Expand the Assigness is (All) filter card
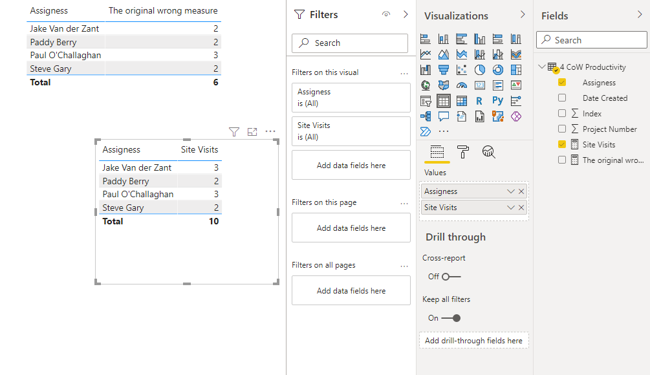The height and width of the screenshot is (375, 650). point(351,98)
